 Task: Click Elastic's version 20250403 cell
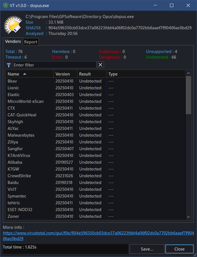pyautogui.click(x=65, y=95)
